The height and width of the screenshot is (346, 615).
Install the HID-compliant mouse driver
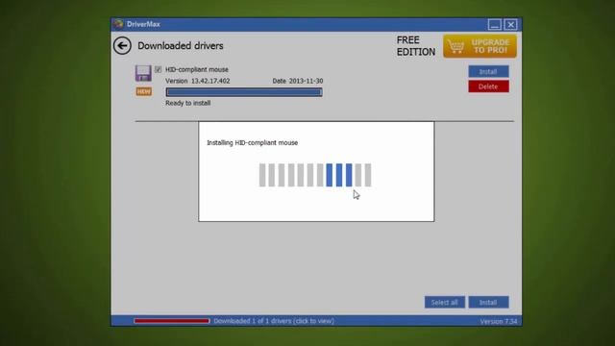(x=488, y=71)
